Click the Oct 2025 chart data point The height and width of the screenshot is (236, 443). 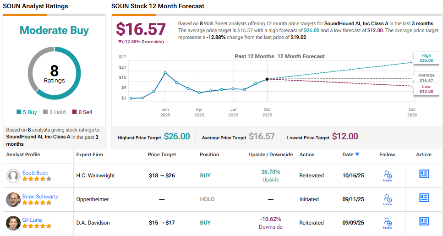click(x=267, y=79)
